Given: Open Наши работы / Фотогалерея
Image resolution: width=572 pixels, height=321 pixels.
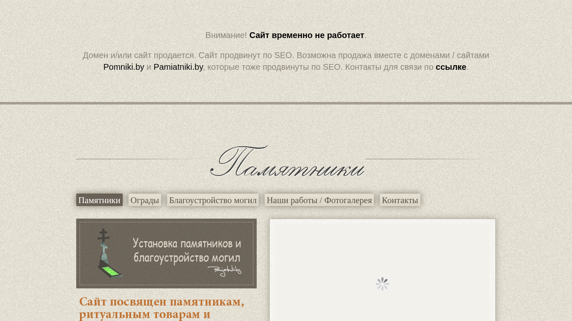Looking at the screenshot, I should [319, 200].
